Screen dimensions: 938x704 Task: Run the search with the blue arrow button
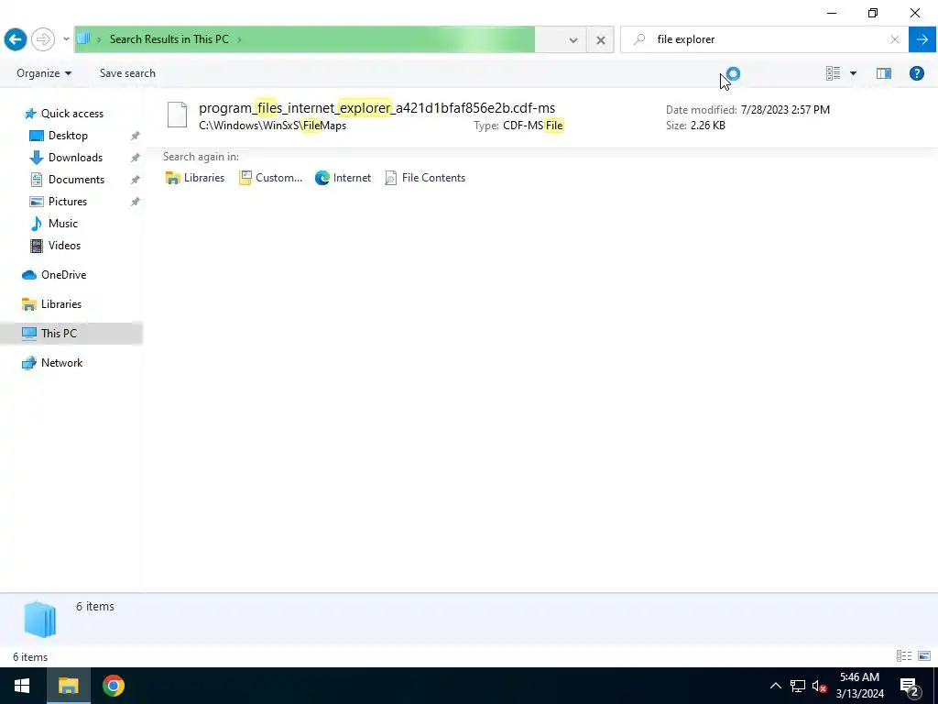point(922,39)
